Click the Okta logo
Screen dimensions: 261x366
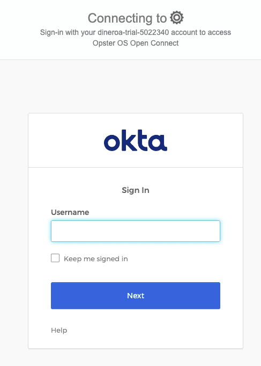point(136,140)
